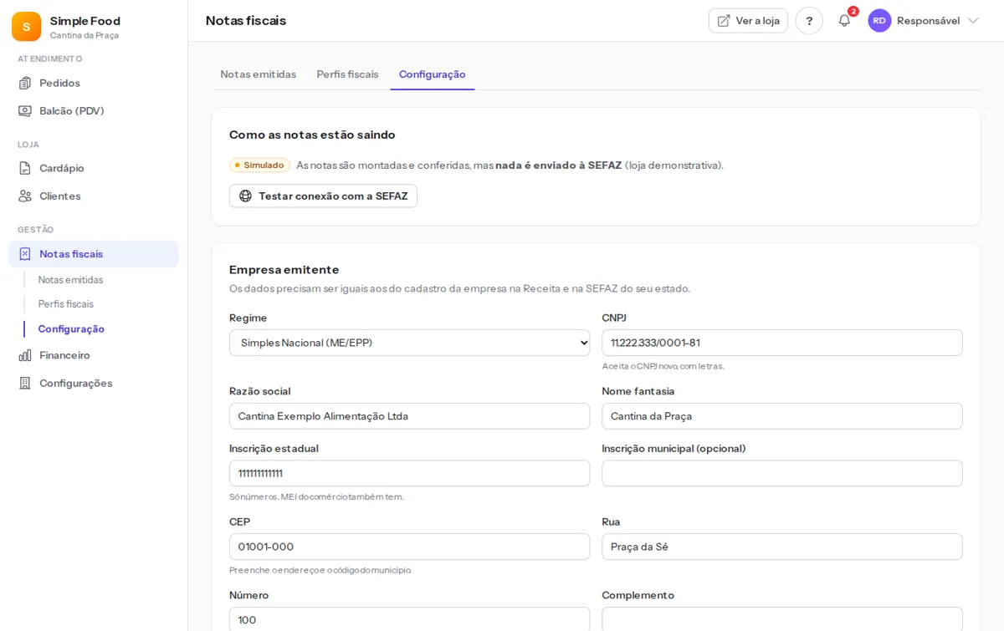Click the CNPJ input field
Viewport: 1004px width, 631px height.
click(782, 343)
